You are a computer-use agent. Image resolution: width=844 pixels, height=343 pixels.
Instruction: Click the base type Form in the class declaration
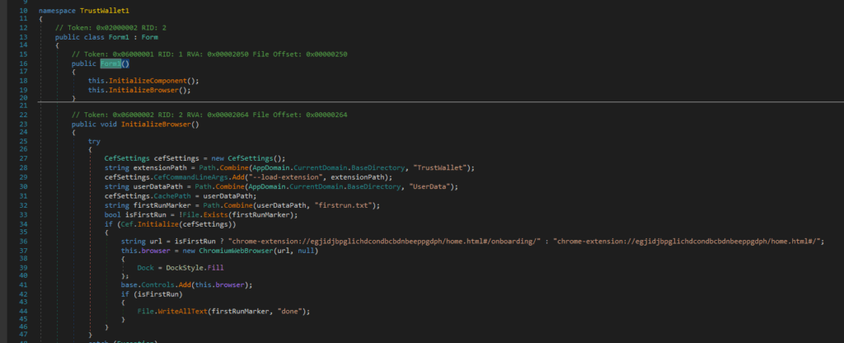pyautogui.click(x=150, y=37)
